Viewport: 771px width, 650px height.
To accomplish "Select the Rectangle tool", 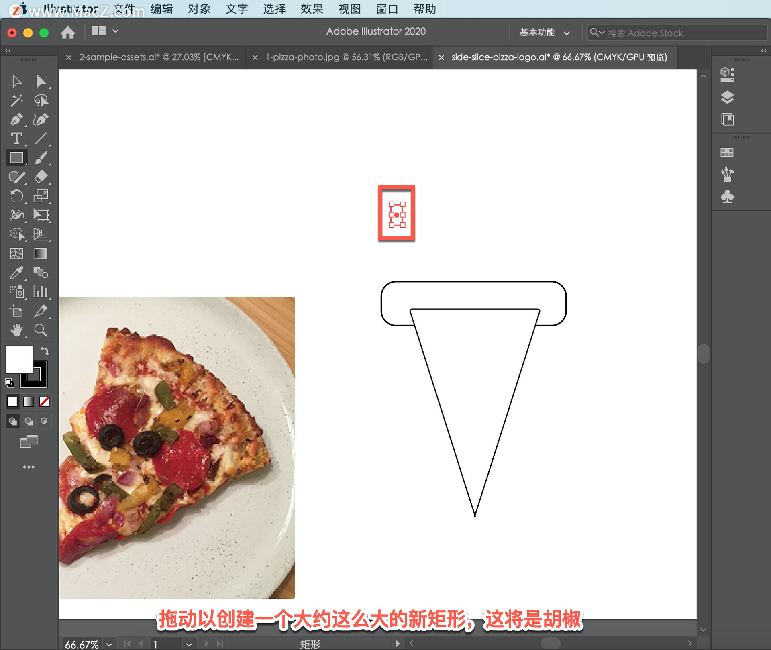I will 16,158.
